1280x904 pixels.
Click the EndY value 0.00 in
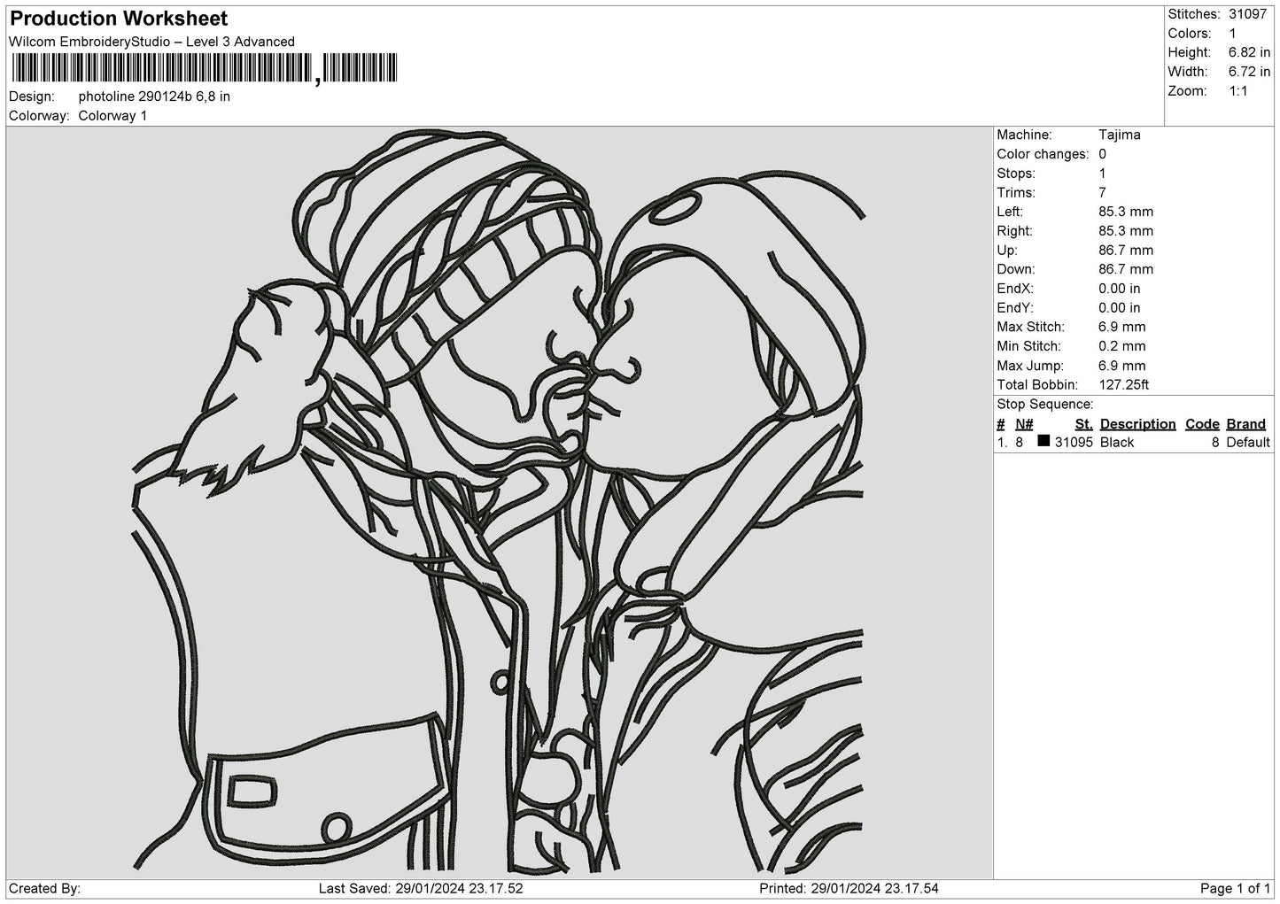[x=1120, y=308]
